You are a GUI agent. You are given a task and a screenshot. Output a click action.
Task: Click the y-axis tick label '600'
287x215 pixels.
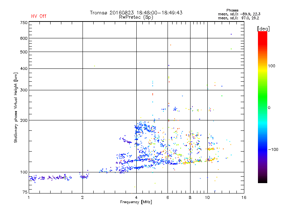coord(24,38)
